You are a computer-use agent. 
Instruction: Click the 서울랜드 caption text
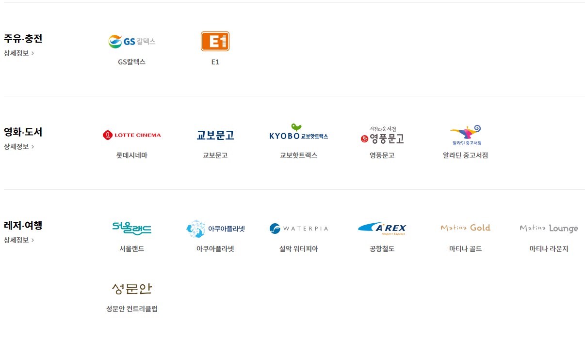(x=132, y=249)
